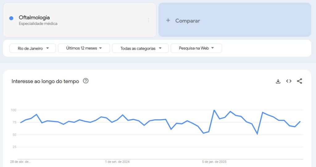Open the Últimos 12 meses time range dropdown
This screenshot has width=316, height=167.
(84, 48)
